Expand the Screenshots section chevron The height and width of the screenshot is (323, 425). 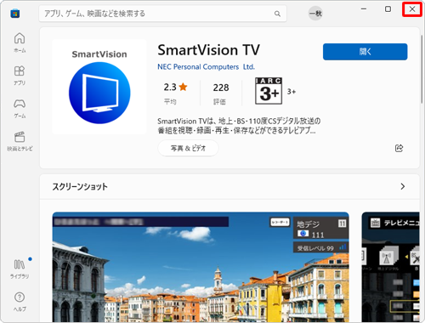[403, 186]
